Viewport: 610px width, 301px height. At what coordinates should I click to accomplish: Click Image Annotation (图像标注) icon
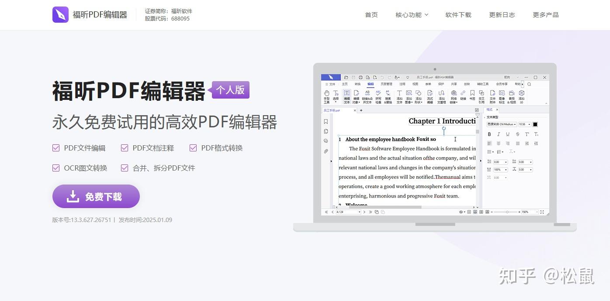point(502,96)
